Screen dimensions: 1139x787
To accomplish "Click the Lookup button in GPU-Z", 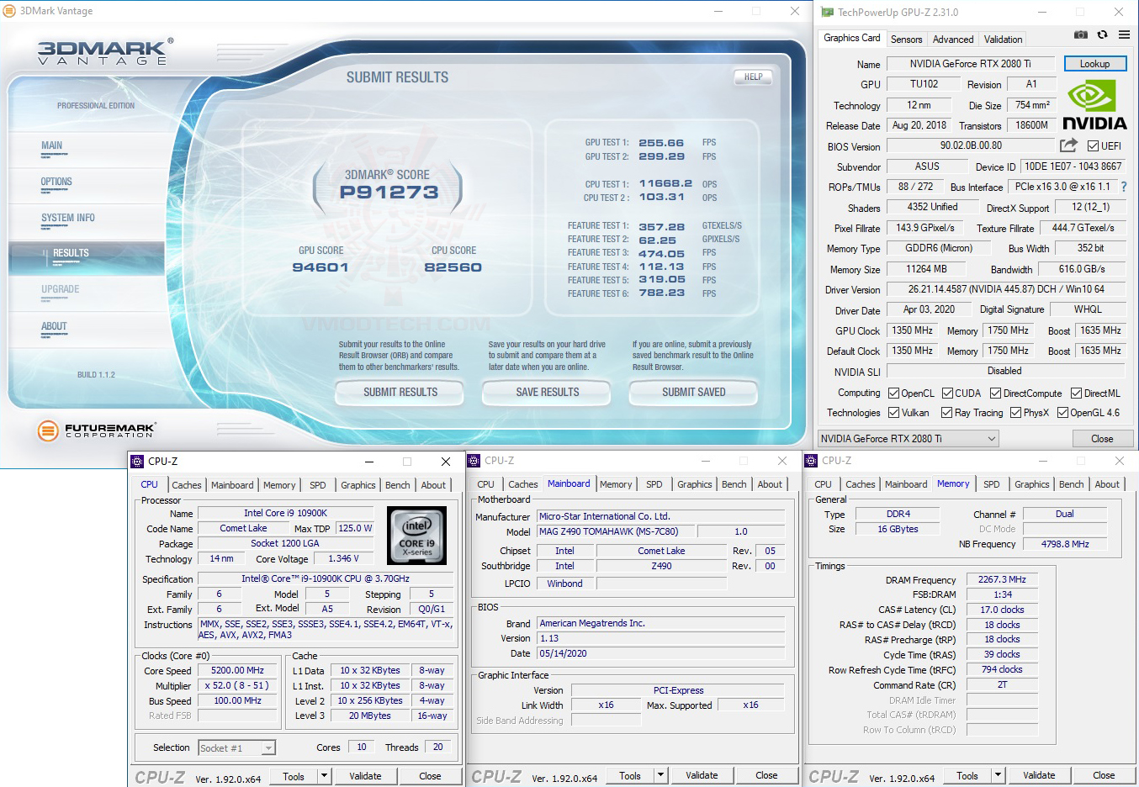I will pos(1095,63).
